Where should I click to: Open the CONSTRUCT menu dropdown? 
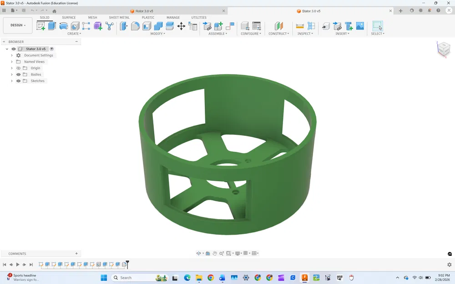278,34
